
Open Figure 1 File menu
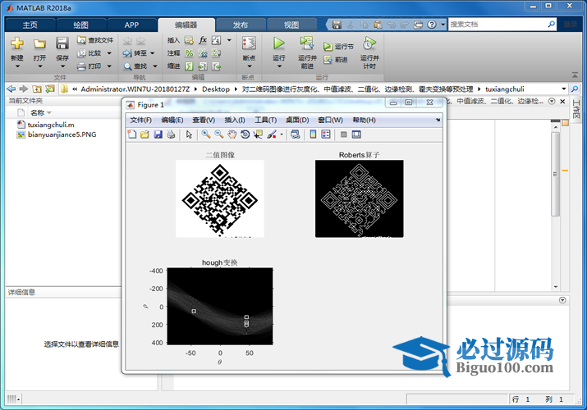click(x=140, y=120)
